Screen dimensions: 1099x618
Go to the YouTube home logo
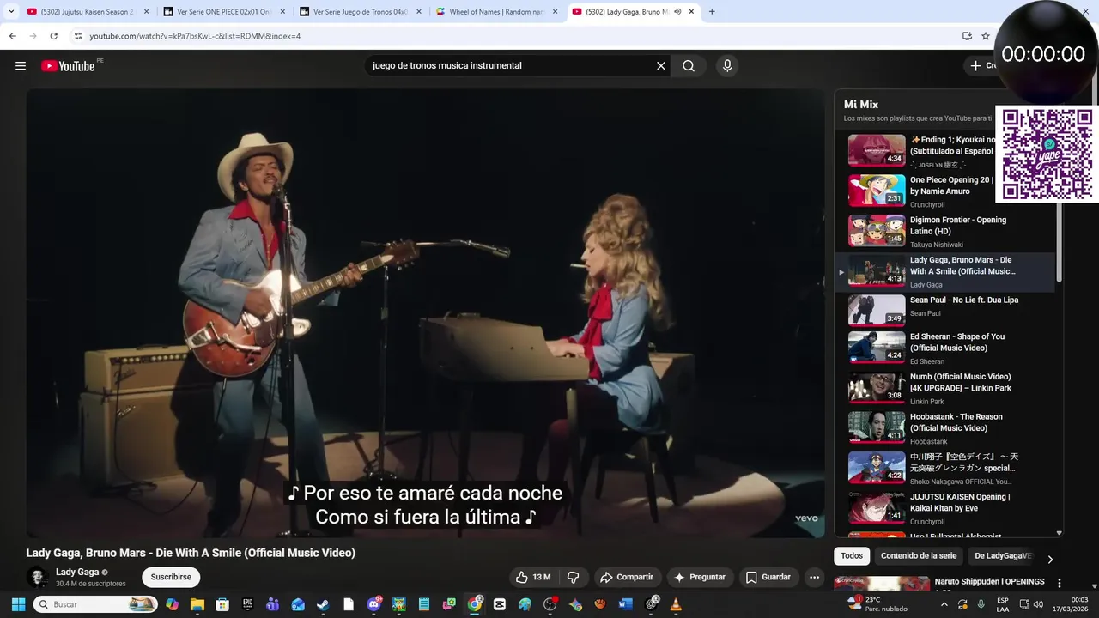coord(68,66)
